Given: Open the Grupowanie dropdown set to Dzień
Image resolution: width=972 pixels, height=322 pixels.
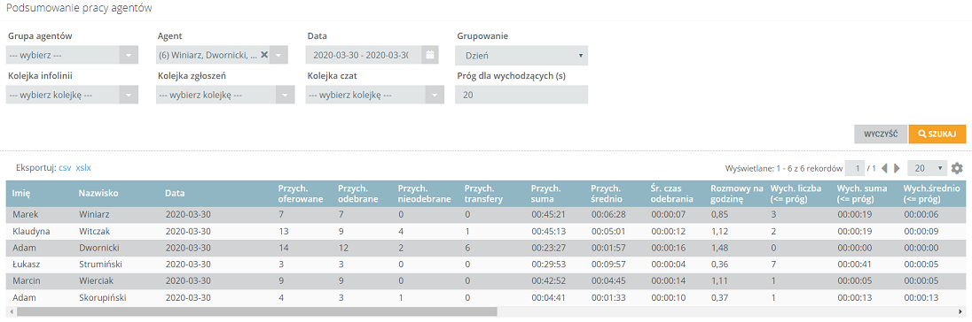Looking at the screenshot, I should 521,56.
